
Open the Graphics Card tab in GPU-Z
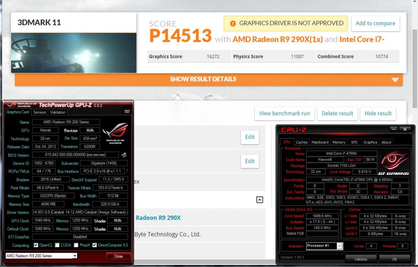[x=18, y=112]
